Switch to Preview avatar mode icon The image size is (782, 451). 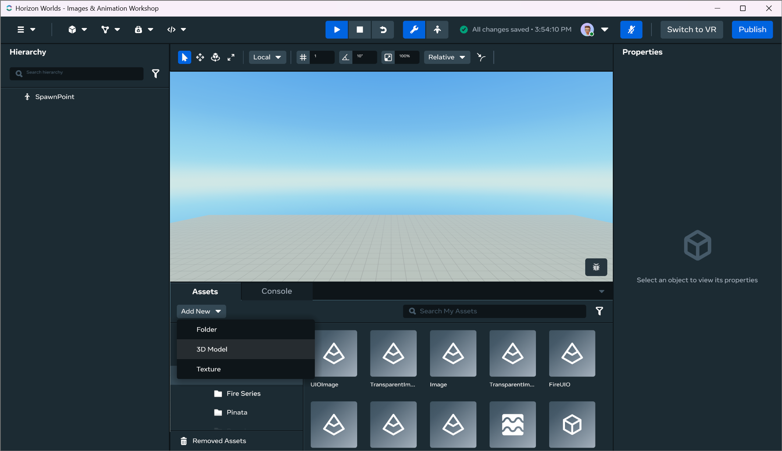click(x=437, y=29)
